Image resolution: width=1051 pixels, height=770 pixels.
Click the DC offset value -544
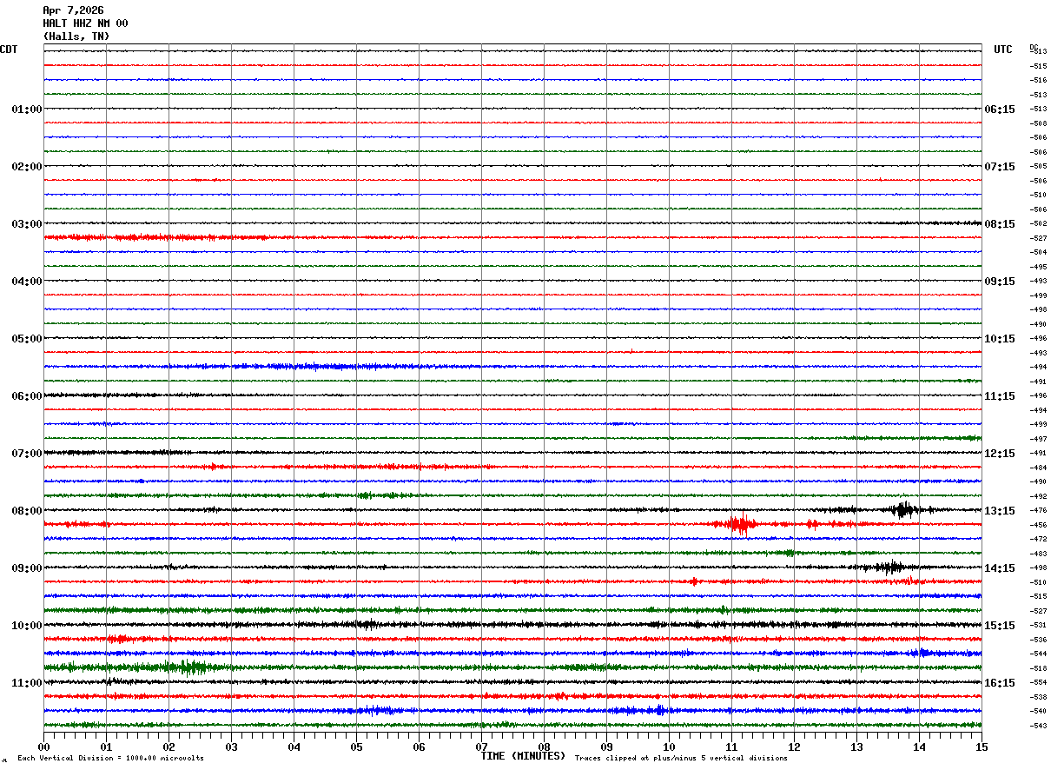[1038, 654]
